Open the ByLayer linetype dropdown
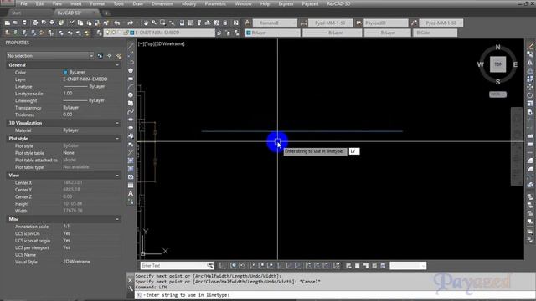The height and width of the screenshot is (301, 536). (x=332, y=33)
